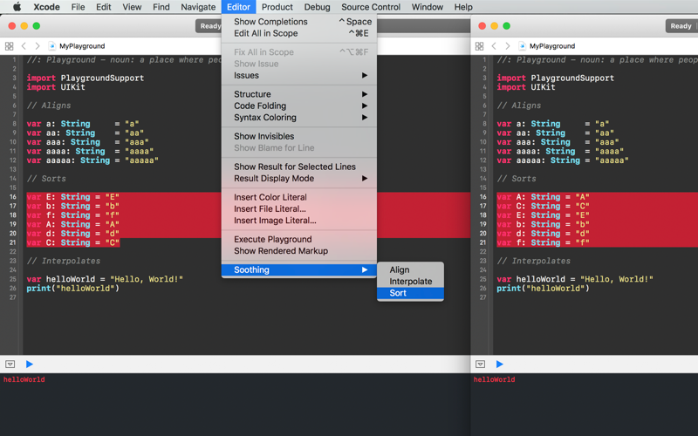Expand the Code Folding submenu

(x=299, y=106)
